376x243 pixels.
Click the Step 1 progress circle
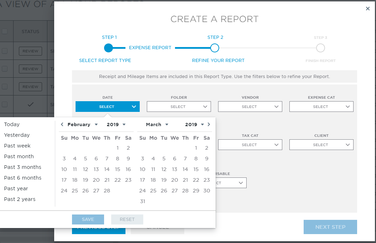tap(109, 47)
